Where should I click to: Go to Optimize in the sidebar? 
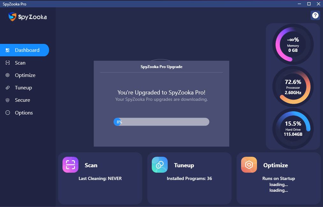pos(25,75)
